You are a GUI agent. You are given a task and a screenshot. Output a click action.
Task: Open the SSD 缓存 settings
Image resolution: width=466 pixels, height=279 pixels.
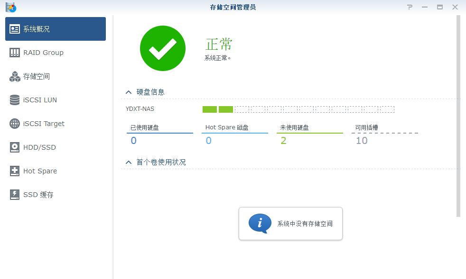[x=38, y=195]
